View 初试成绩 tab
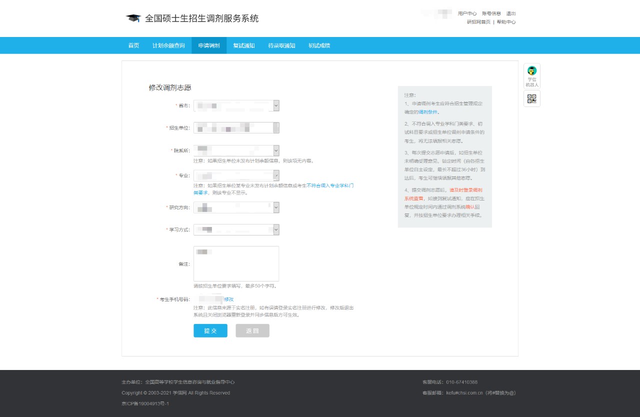The image size is (640, 417). tap(319, 45)
